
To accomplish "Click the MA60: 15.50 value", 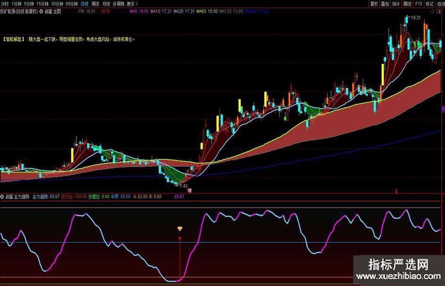I will pyautogui.click(x=207, y=11).
